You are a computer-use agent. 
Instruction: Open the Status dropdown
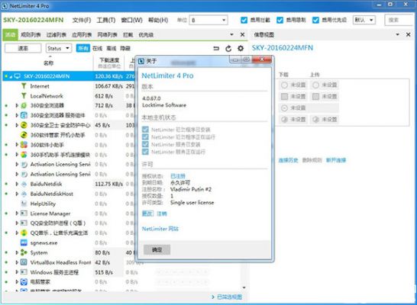(59, 48)
